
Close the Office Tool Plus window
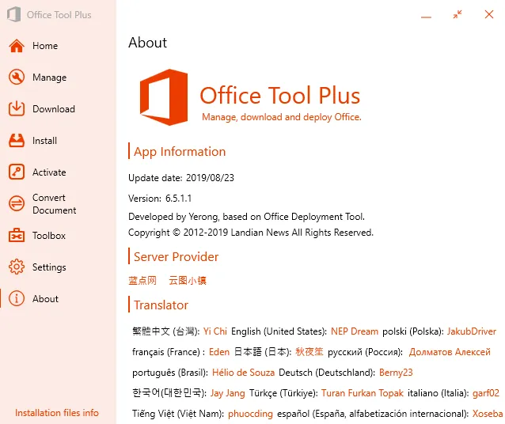click(x=489, y=14)
